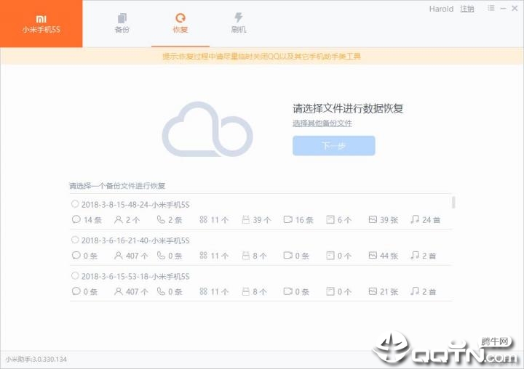This screenshot has width=524, height=369.
Task: Switch to the 恢复 restore tab
Action: coord(180,23)
